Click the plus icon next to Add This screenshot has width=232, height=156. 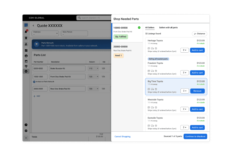click(35, 96)
